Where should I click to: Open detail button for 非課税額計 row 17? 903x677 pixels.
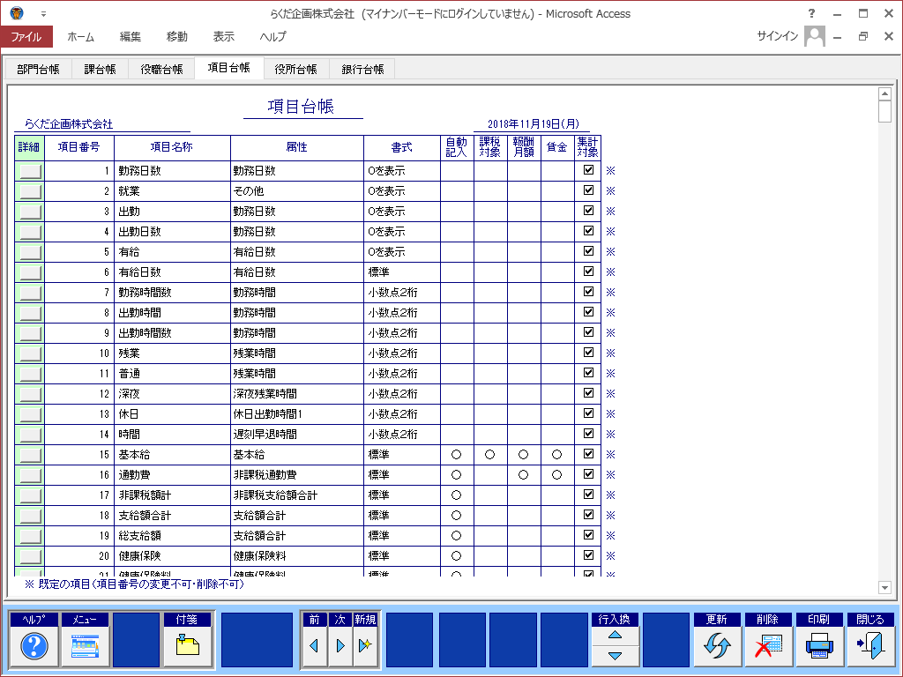(31, 495)
